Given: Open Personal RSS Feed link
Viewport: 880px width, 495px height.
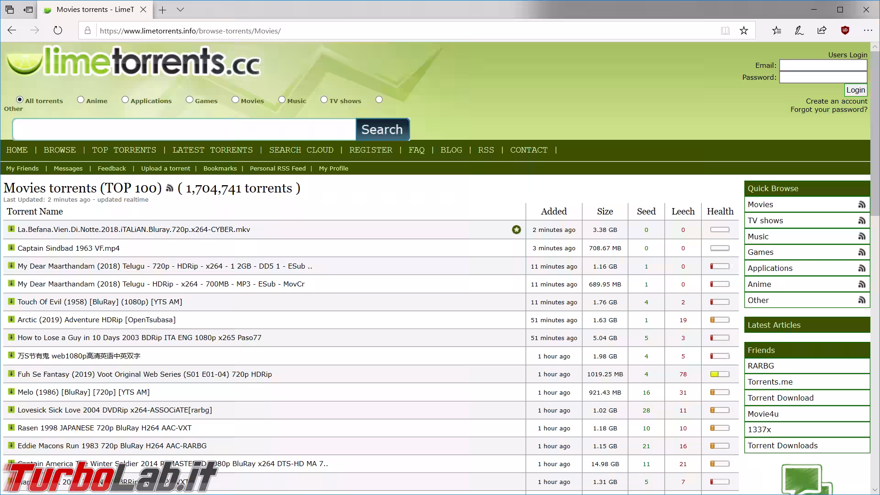Looking at the screenshot, I should [278, 169].
